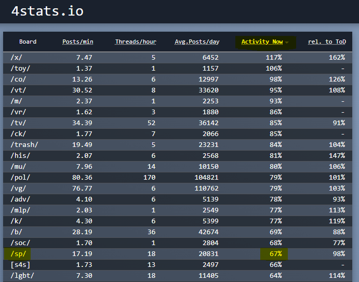Click the 52 threads/hour value for /tv/

[151, 123]
